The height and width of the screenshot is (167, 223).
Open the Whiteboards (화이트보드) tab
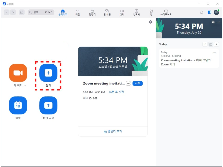(x=166, y=13)
